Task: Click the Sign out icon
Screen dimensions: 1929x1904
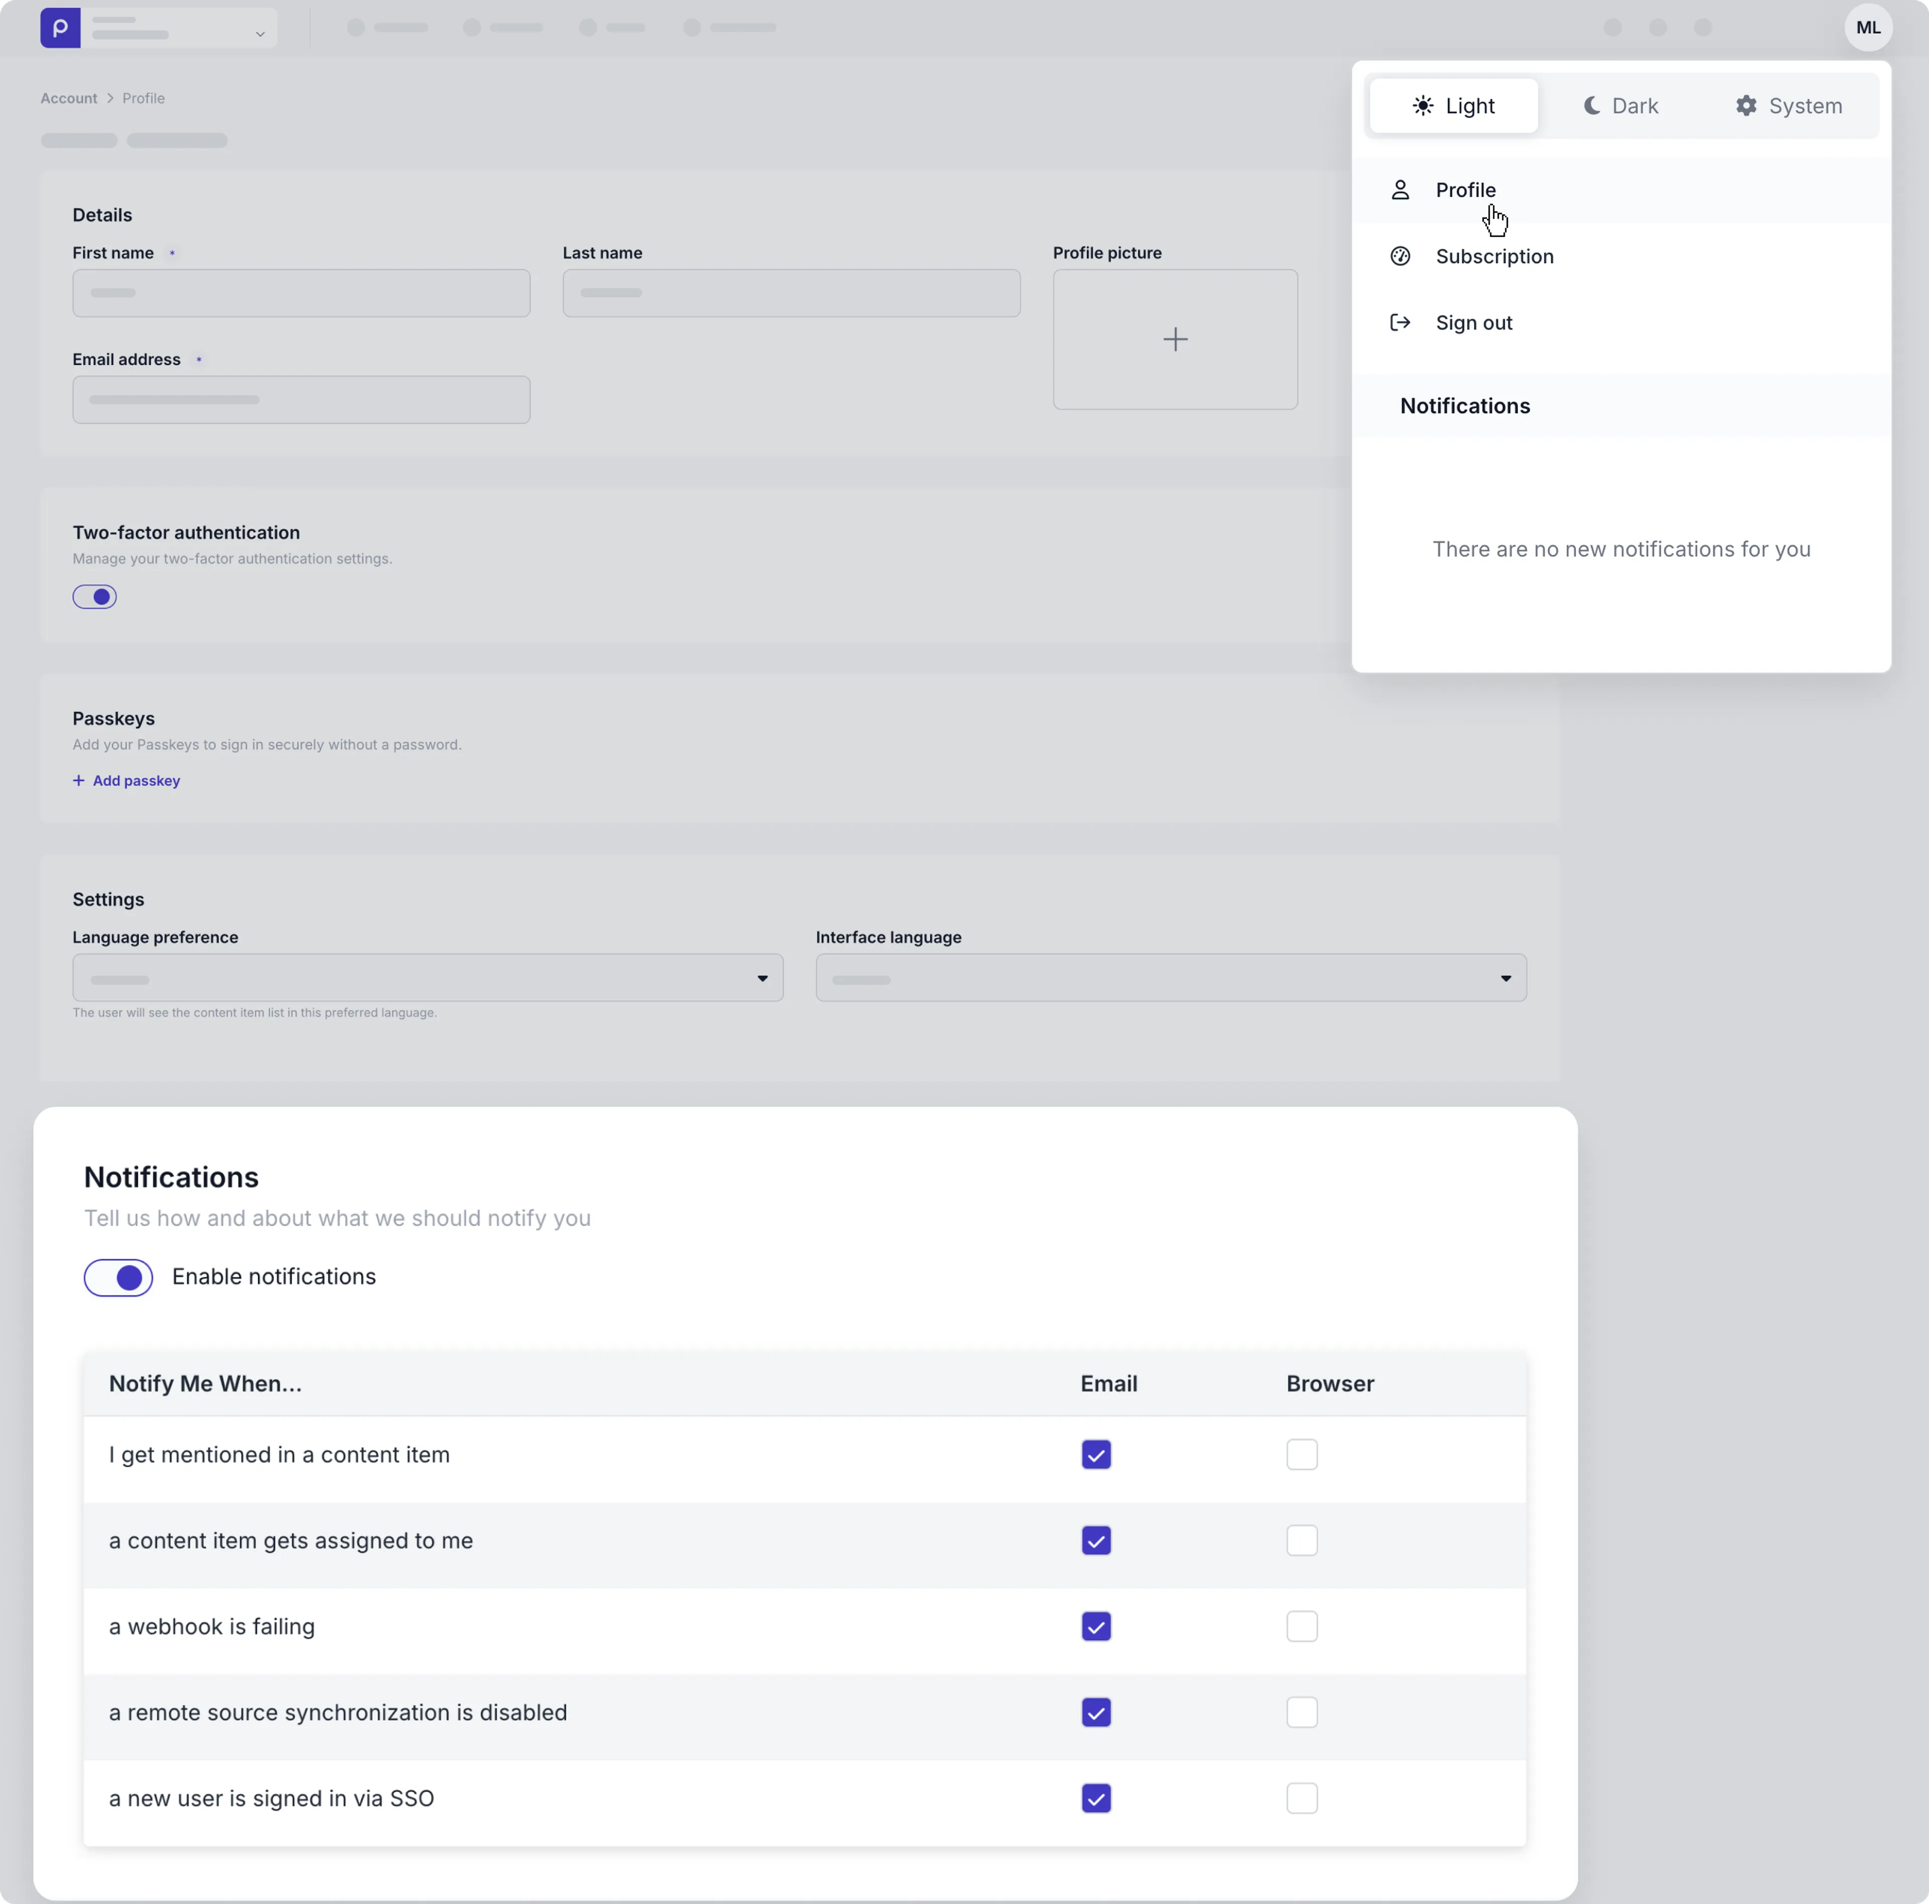Action: click(1400, 322)
